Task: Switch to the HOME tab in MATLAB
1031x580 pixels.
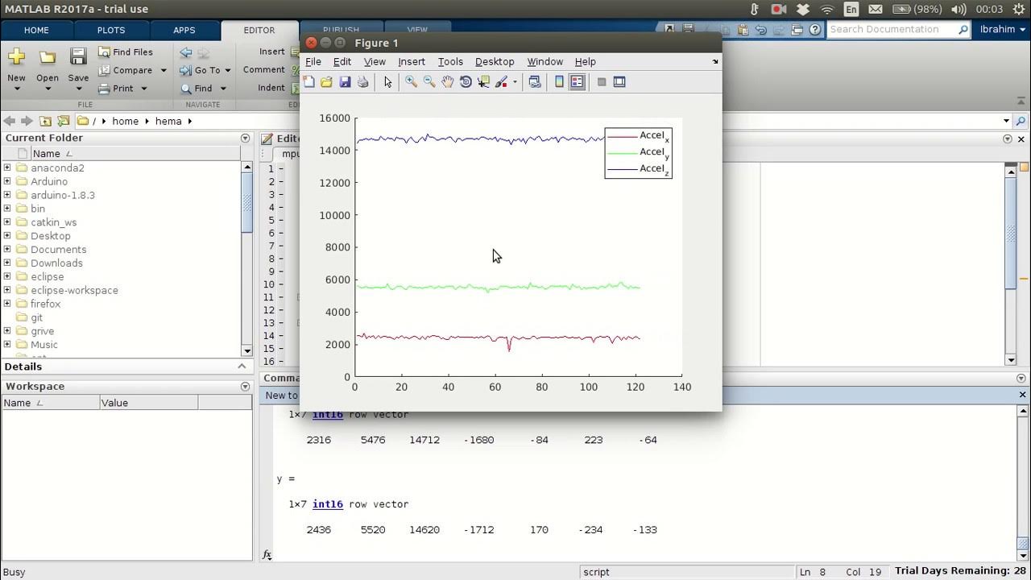Action: pos(36,30)
